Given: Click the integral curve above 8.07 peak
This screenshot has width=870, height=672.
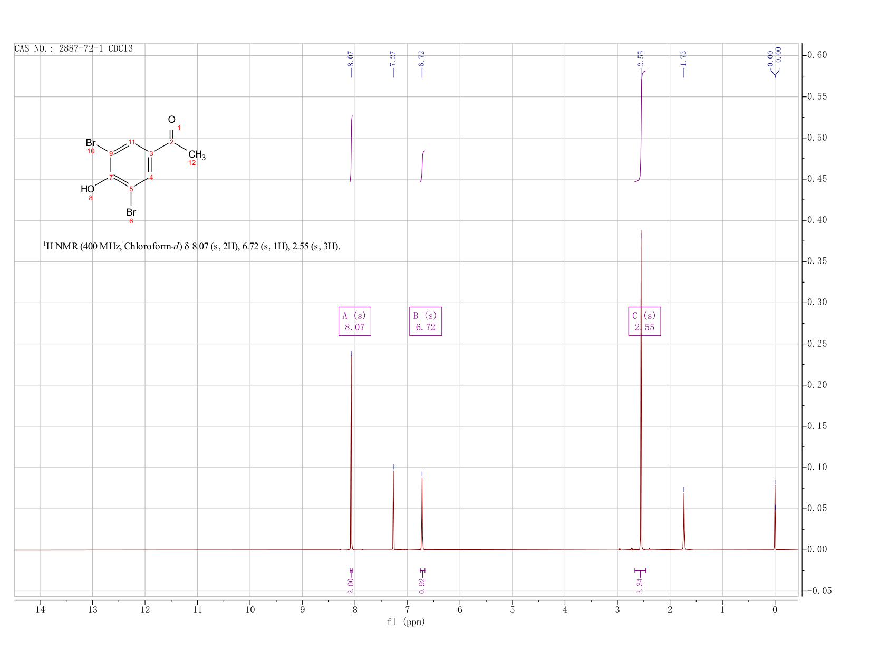Looking at the screenshot, I should point(351,148).
